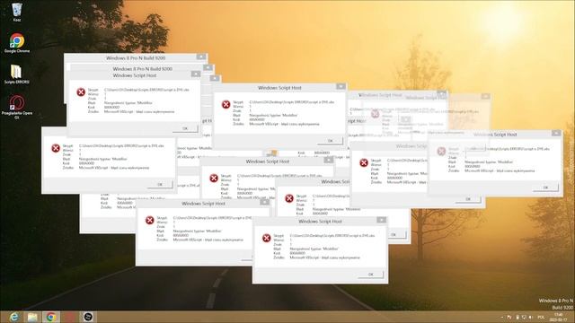Close the rearmost Windows 8 Pro N Build 9200 window
The height and width of the screenshot is (323, 575).
coord(201,57)
